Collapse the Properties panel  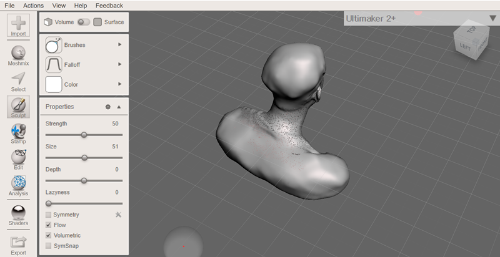[119, 107]
